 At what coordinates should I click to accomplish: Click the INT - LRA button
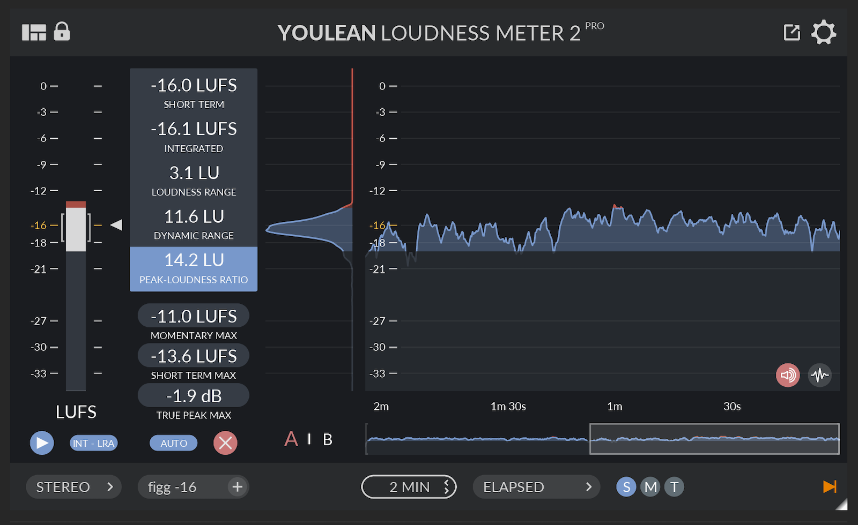click(93, 443)
